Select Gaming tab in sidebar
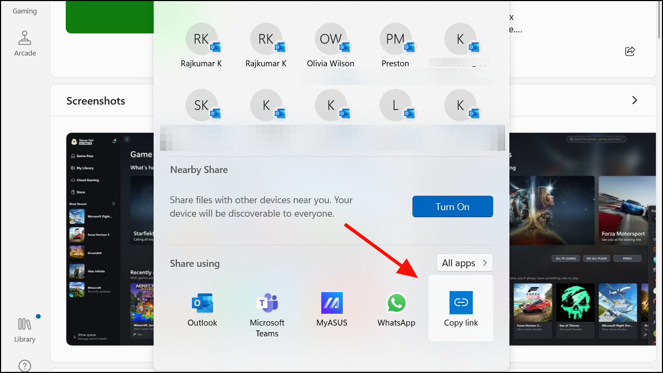Screen dimensions: 663x373 click(x=25, y=11)
